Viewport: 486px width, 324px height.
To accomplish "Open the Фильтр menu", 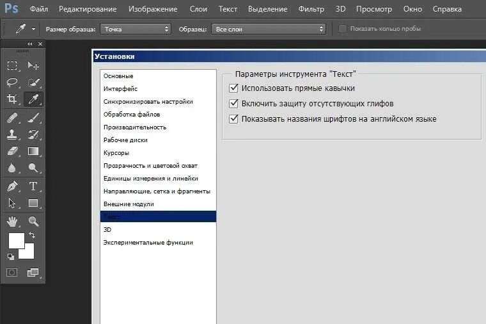I will click(311, 9).
